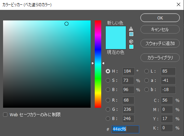Image resolution: width=184 pixels, height=136 pixels.
Task: Select the R (red) radio button
Action: click(108, 100)
